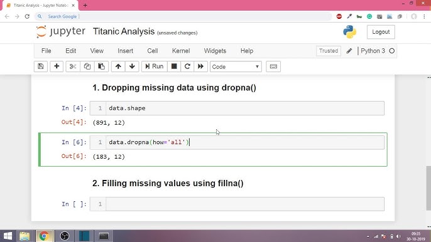The width and height of the screenshot is (431, 242).
Task: Restart and run all with fast-forward icon
Action: click(200, 66)
